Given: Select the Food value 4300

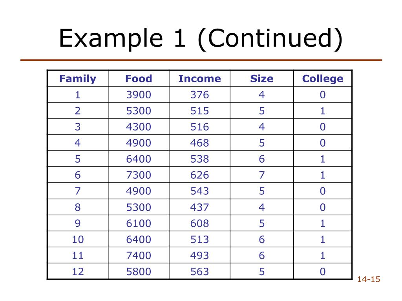Looking at the screenshot, I should coord(139,127).
